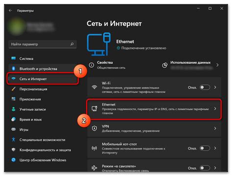The height and width of the screenshot is (176, 232).
Task: Click the large Ethernet computer graphic
Action: click(x=99, y=44)
